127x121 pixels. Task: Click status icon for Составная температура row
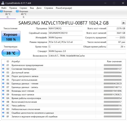[3, 69]
